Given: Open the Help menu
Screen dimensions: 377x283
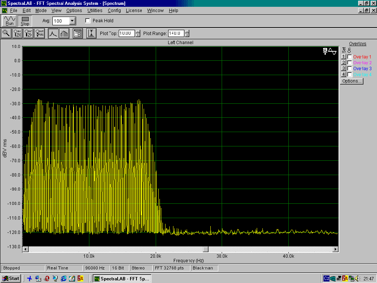Looking at the screenshot, I should pyautogui.click(x=173, y=11).
